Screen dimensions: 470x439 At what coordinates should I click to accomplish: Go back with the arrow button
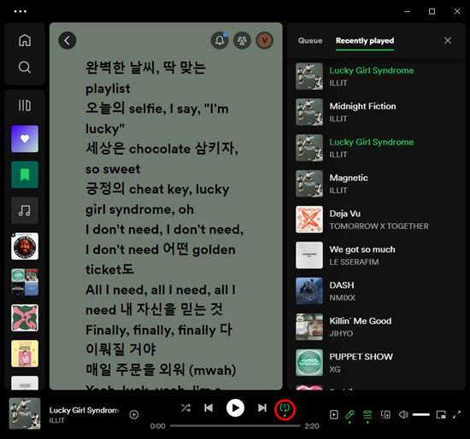pyautogui.click(x=68, y=40)
